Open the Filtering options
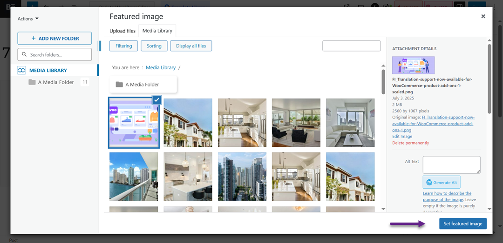Screen dimensions: 503x243 pos(123,46)
